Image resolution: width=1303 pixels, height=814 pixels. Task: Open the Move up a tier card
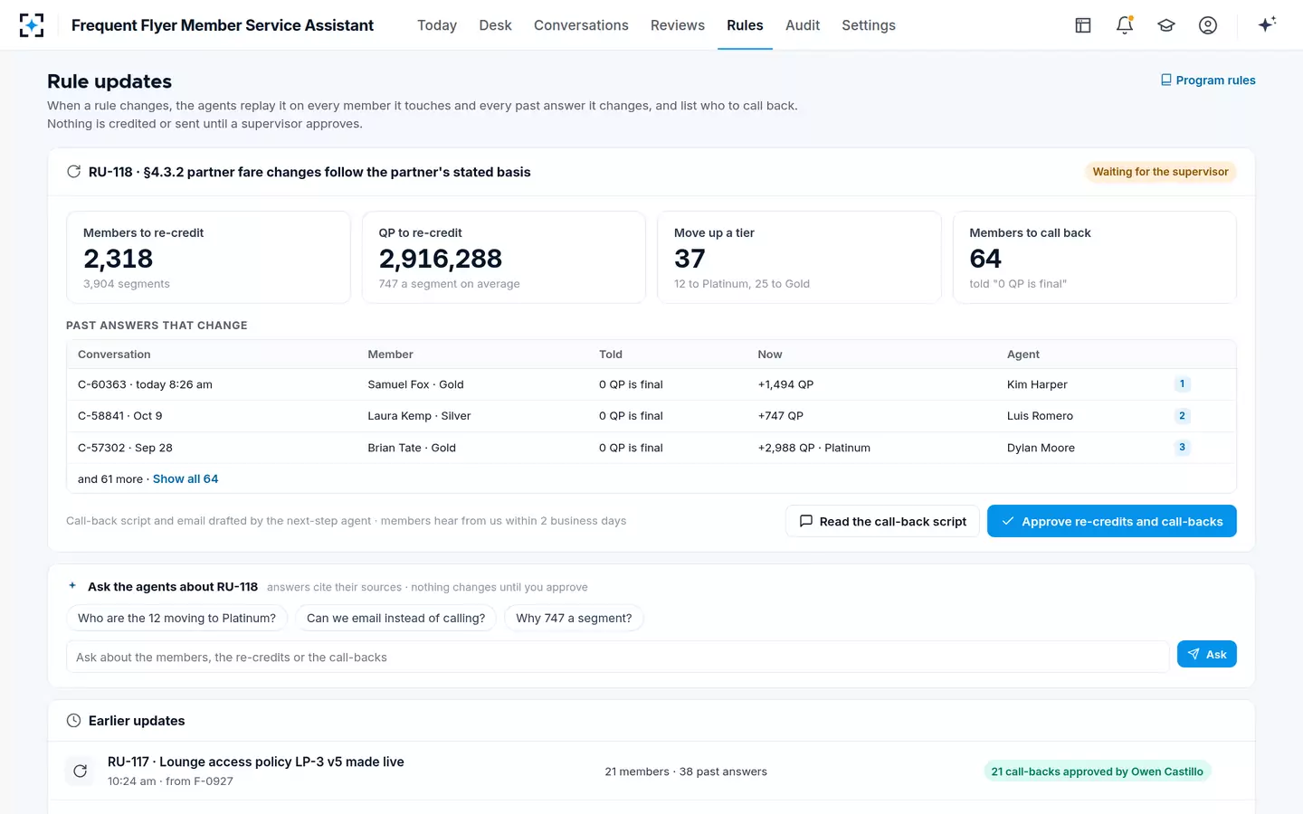799,258
